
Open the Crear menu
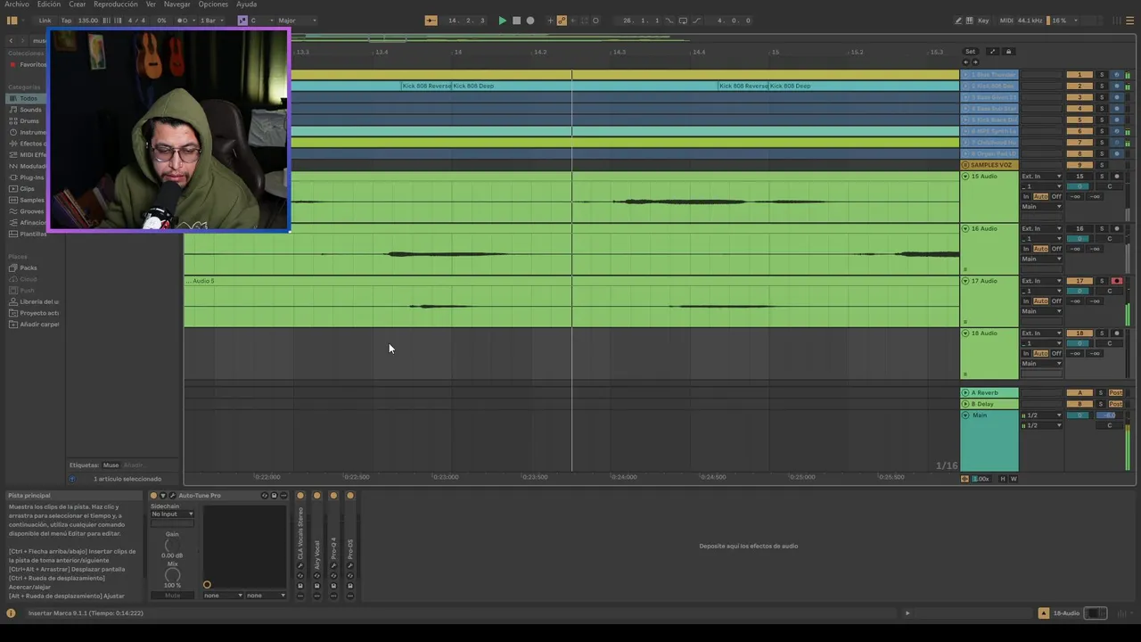[x=78, y=4]
